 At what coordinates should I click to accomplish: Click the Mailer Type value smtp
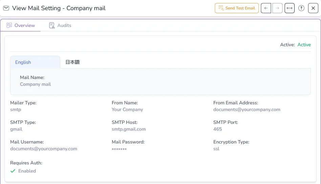(x=16, y=109)
